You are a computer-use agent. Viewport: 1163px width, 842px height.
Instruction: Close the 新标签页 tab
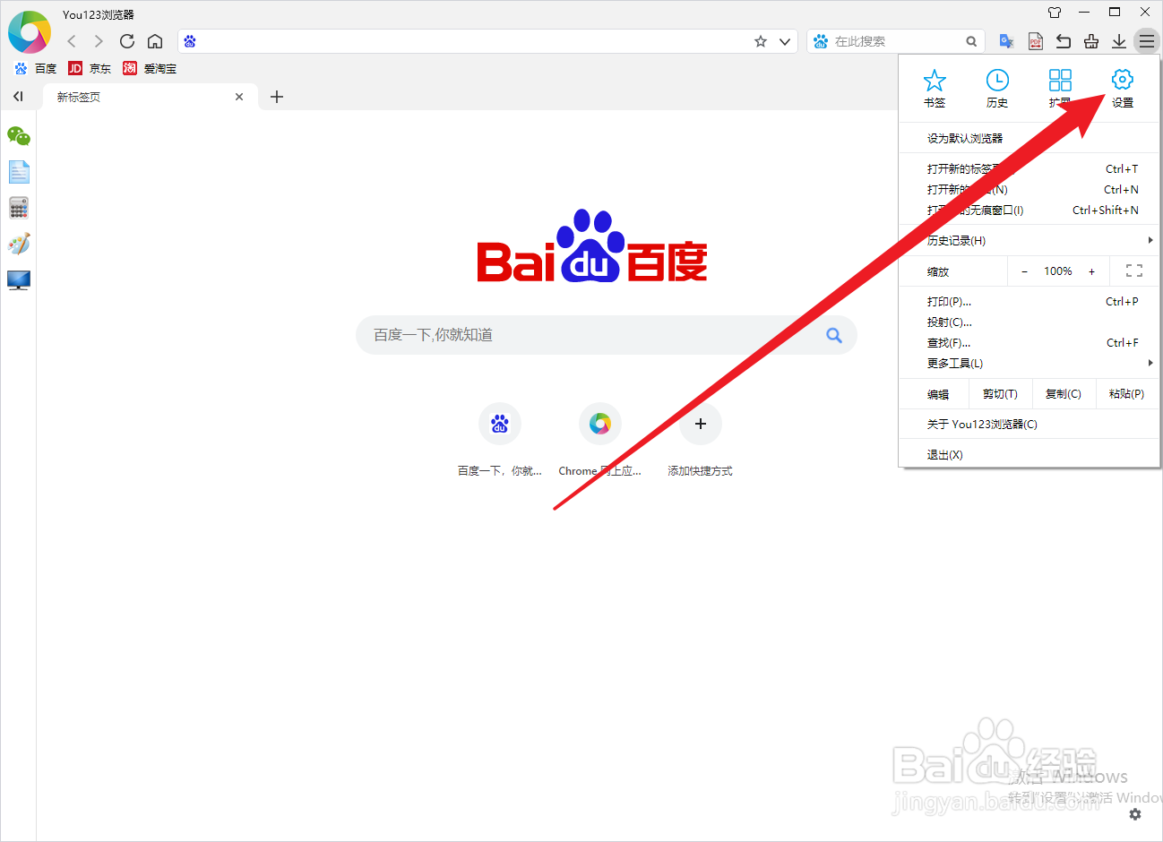(x=239, y=97)
